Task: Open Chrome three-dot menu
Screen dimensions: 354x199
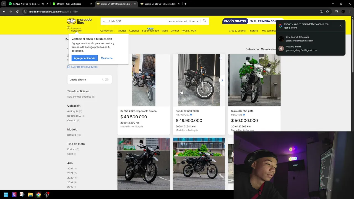Action: click(x=350, y=12)
